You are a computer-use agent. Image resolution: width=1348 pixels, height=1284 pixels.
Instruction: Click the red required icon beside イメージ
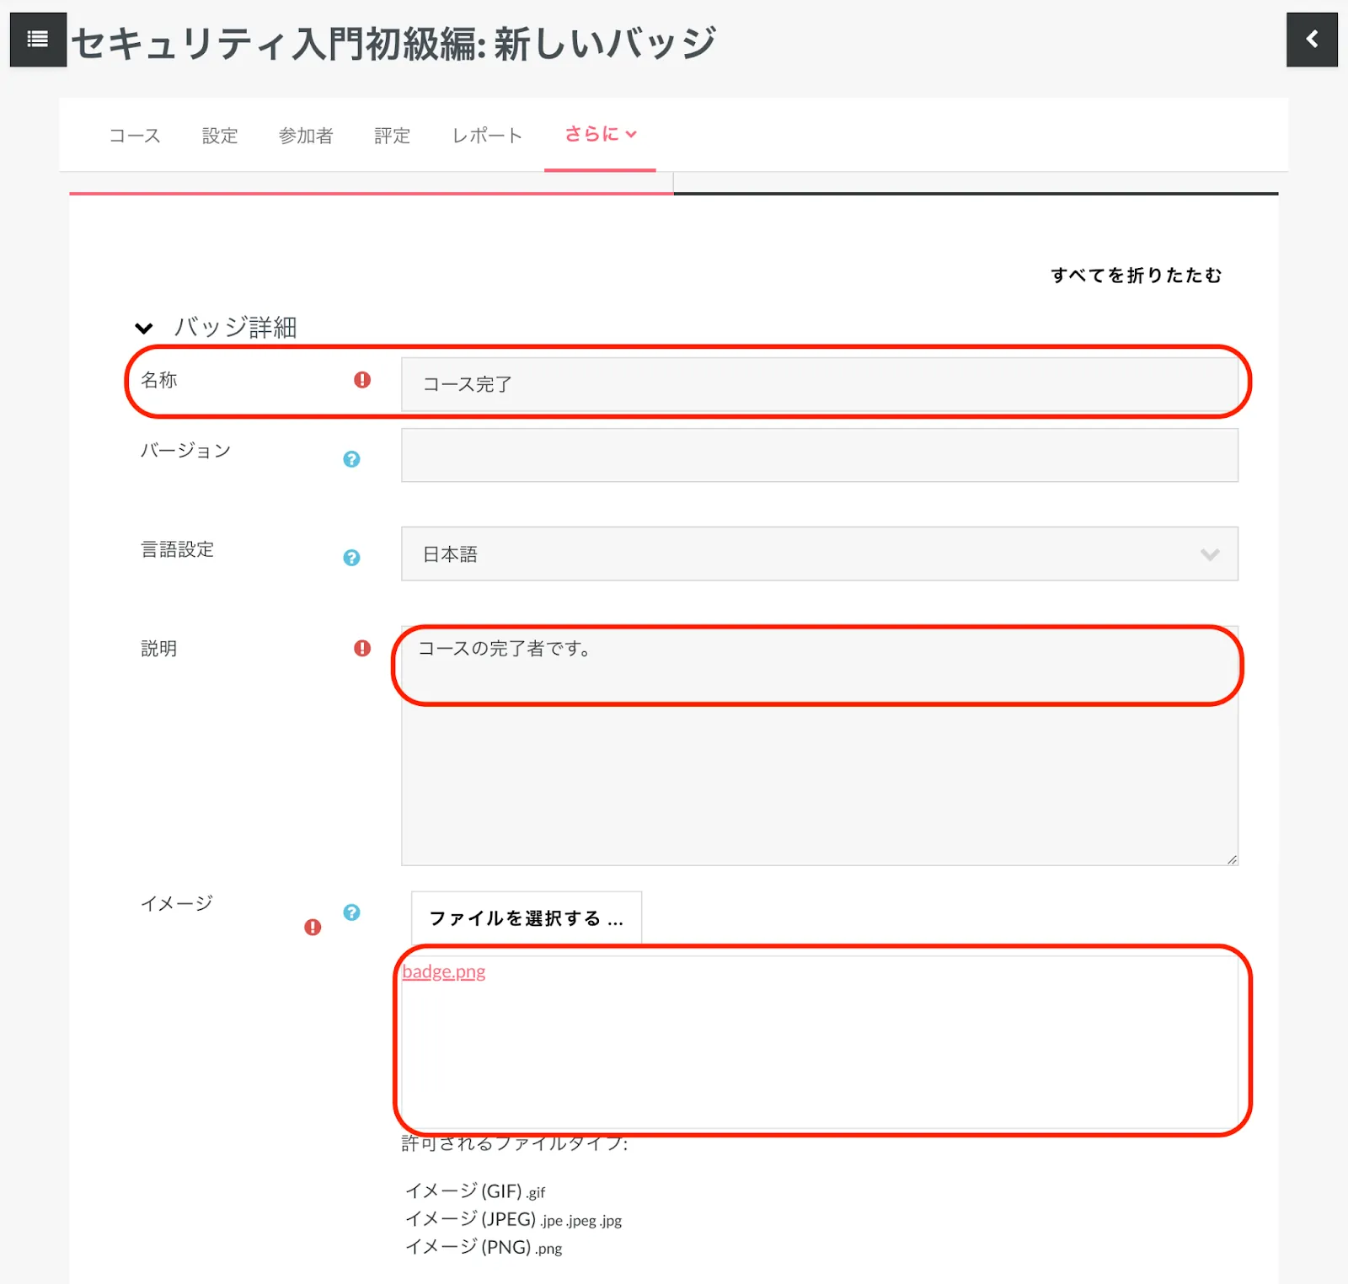pos(313,928)
